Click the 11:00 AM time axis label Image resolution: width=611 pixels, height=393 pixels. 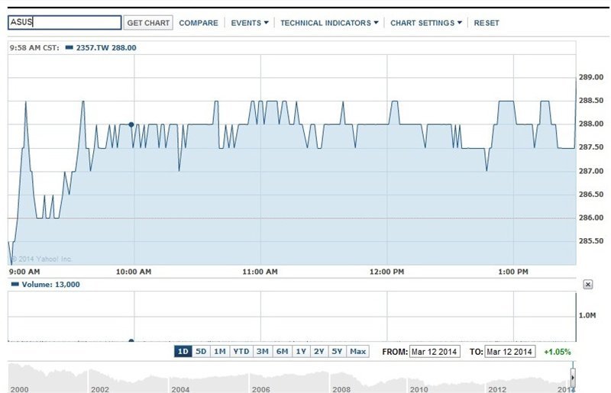(x=260, y=272)
